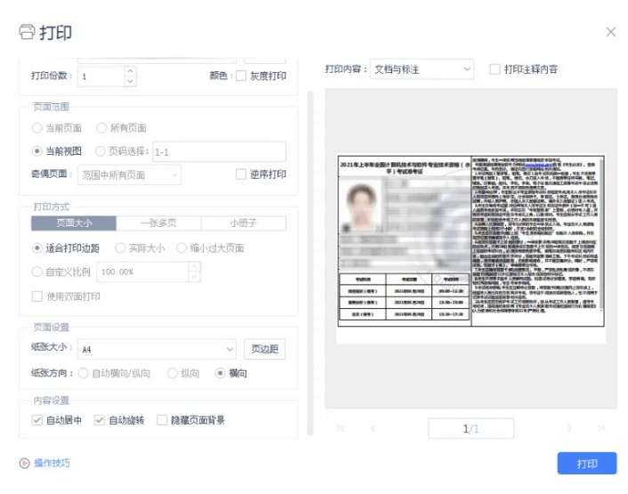Image resolution: width=628 pixels, height=494 pixels.
Task: Open the 页边距 margins settings
Action: pyautogui.click(x=264, y=349)
